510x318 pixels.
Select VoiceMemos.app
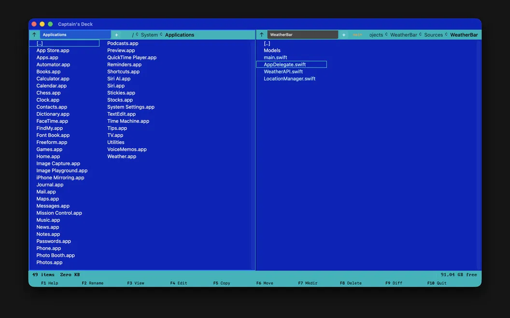[x=127, y=149]
